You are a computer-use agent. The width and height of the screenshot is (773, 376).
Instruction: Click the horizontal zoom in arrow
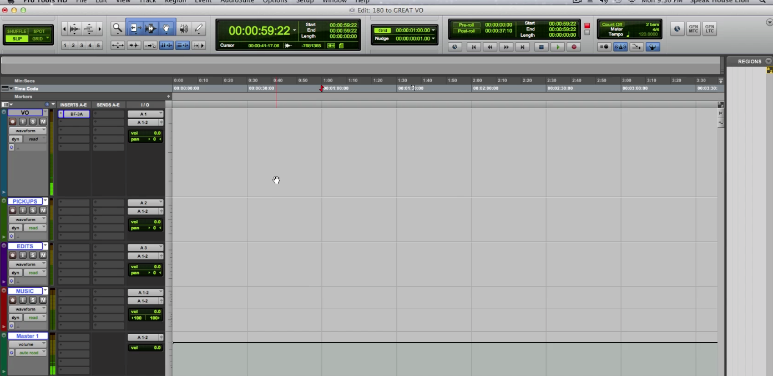(x=99, y=29)
